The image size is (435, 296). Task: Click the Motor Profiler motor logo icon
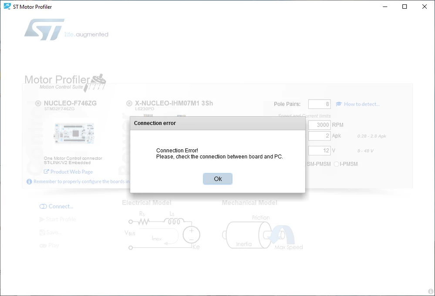coord(95,83)
